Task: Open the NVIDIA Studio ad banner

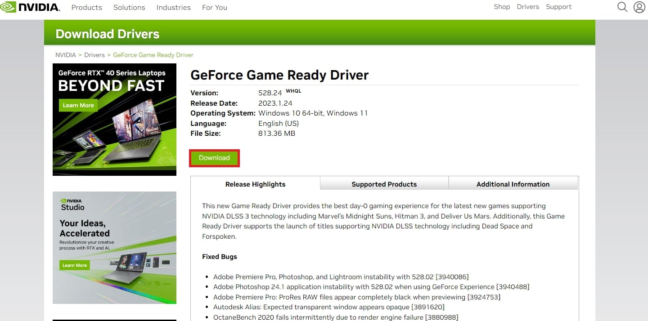Action: (114, 248)
